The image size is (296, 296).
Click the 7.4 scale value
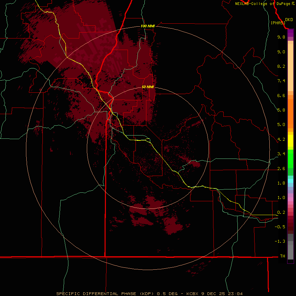[x=281, y=81]
